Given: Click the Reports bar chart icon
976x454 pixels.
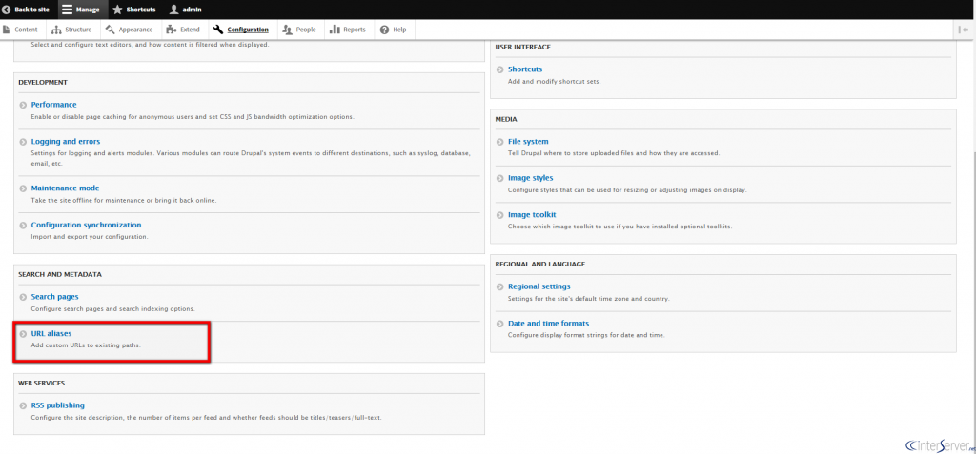Looking at the screenshot, I should tap(335, 30).
